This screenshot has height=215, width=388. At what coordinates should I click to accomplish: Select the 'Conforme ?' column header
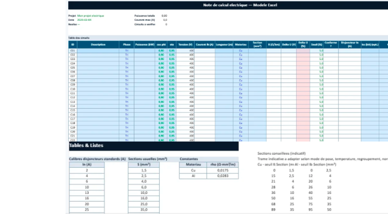tap(331, 44)
